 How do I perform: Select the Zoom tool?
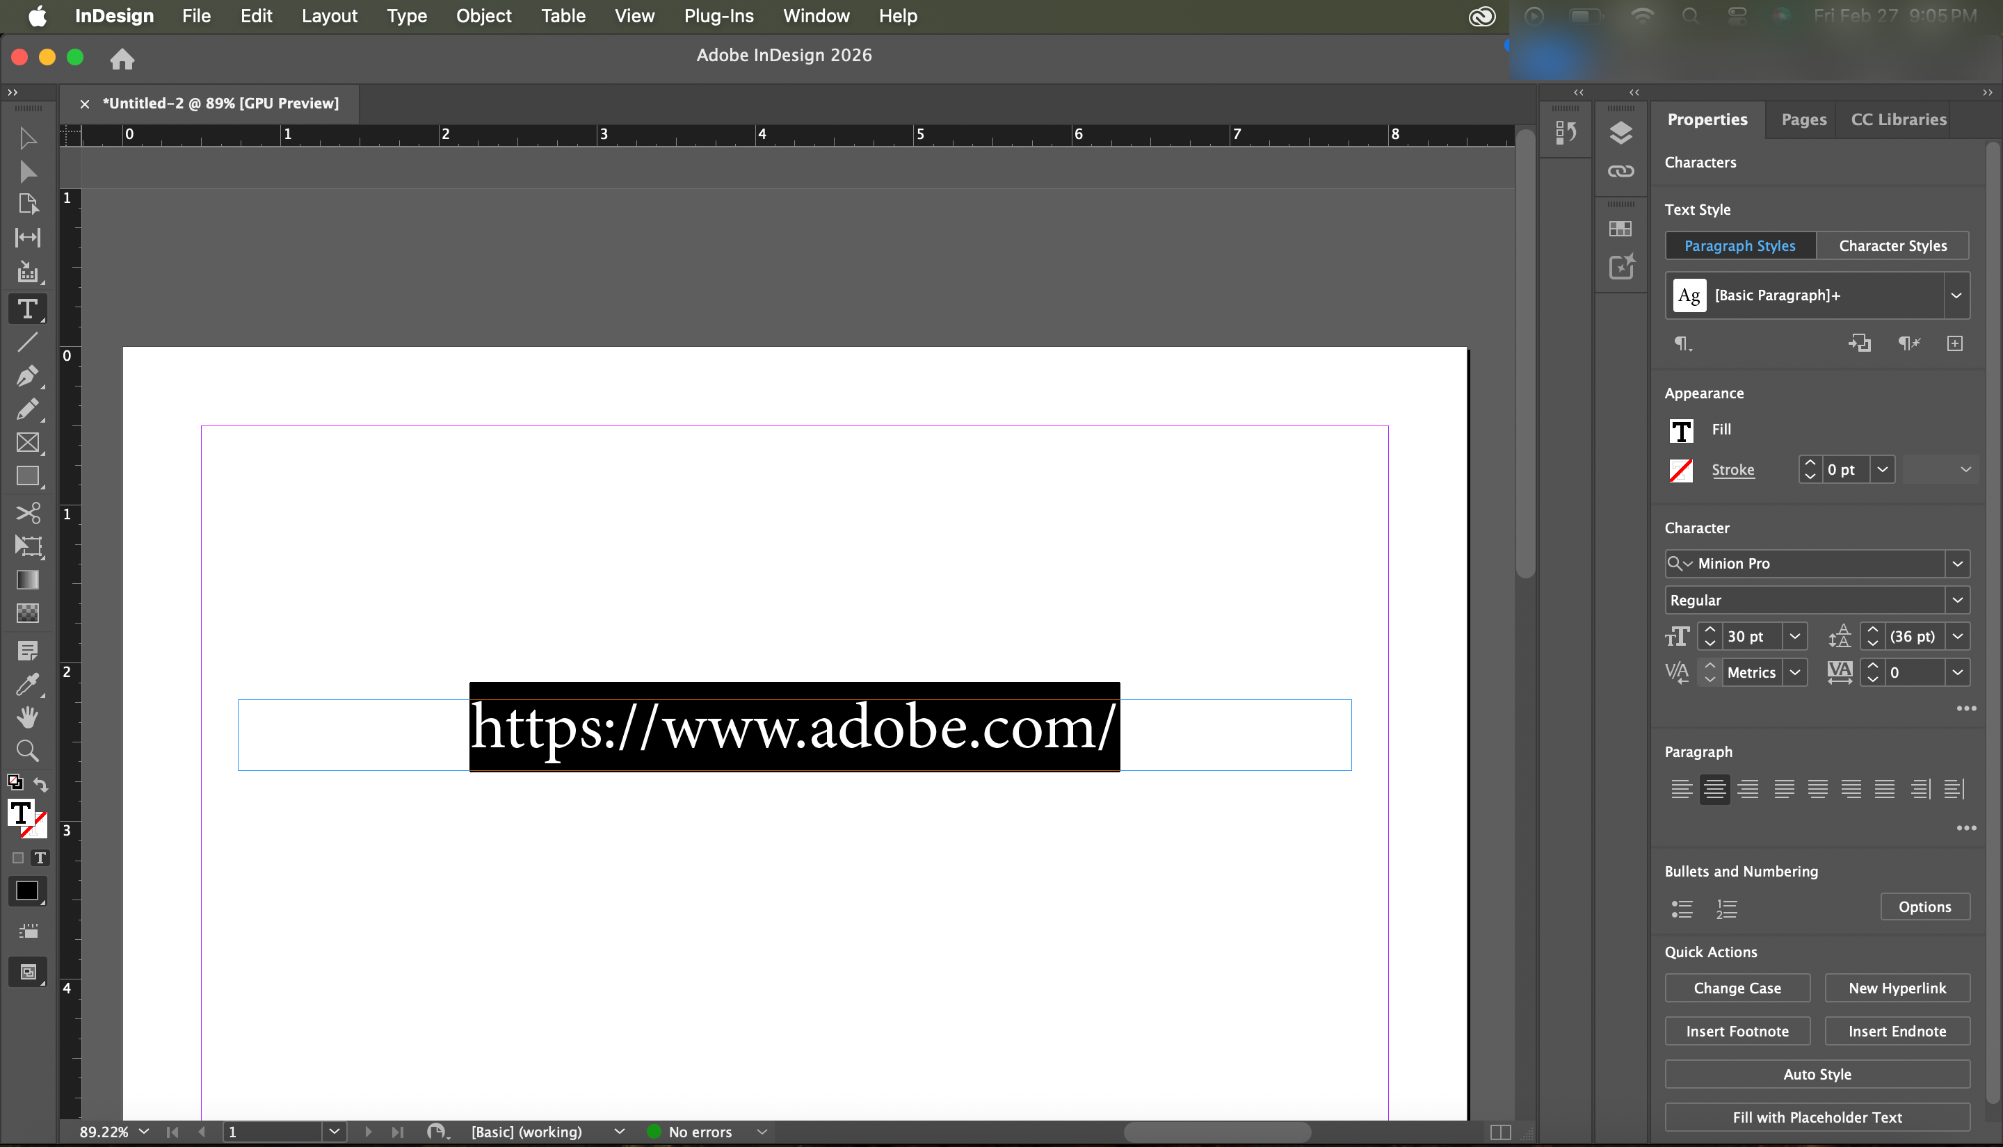click(28, 750)
